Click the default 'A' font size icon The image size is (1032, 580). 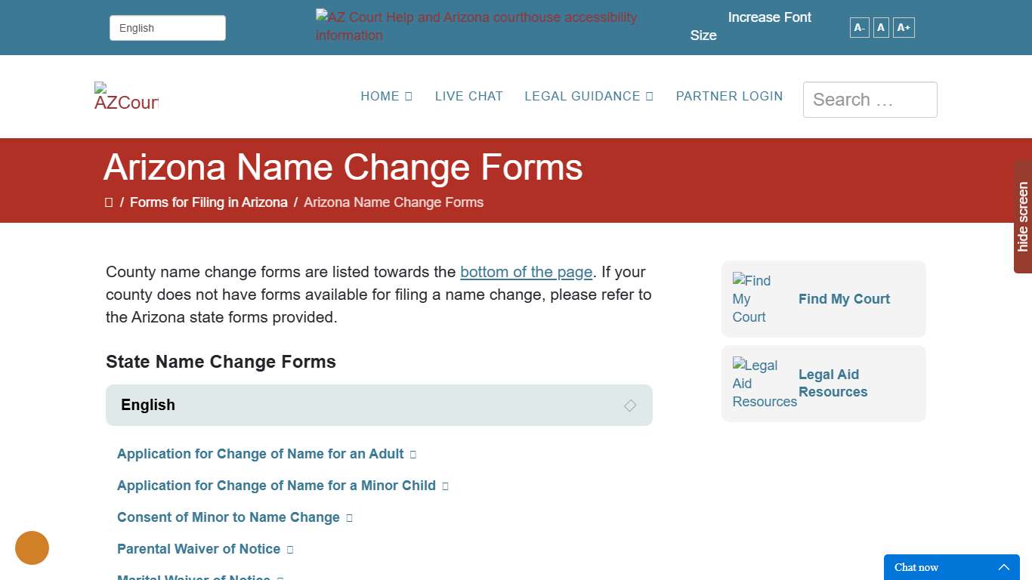[880, 27]
